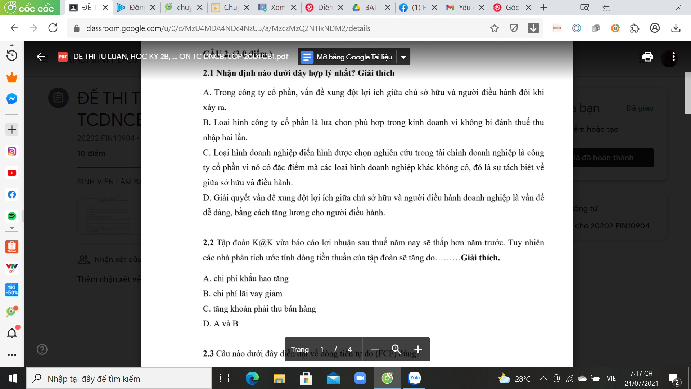Open Microsoft Edge from taskbar
The width and height of the screenshot is (691, 389).
click(252, 378)
